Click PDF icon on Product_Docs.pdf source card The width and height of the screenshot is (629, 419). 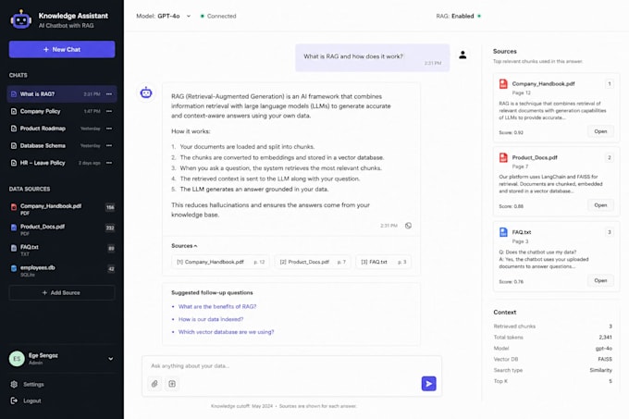pyautogui.click(x=503, y=157)
